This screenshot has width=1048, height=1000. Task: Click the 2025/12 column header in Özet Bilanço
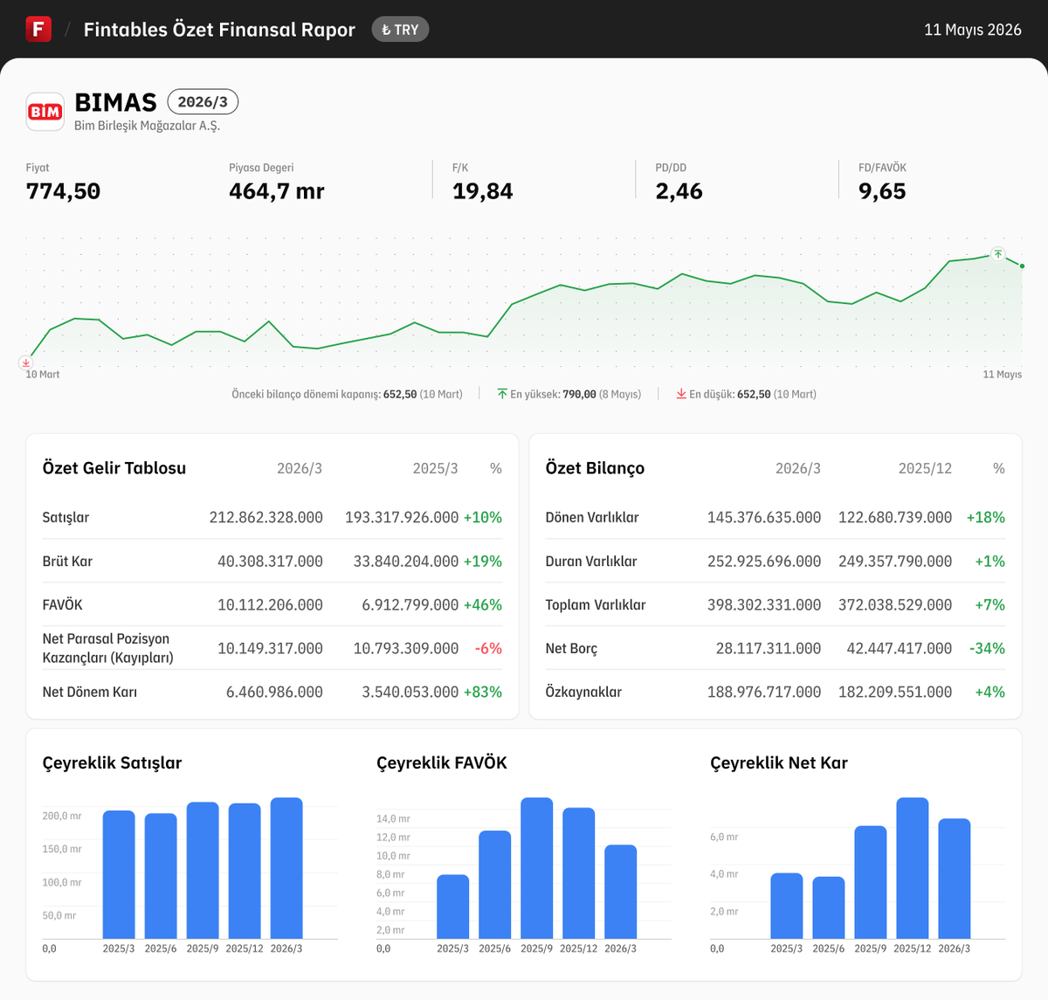925,468
